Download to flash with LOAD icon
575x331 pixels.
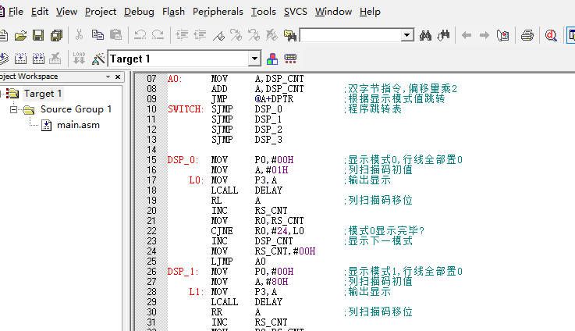click(79, 58)
